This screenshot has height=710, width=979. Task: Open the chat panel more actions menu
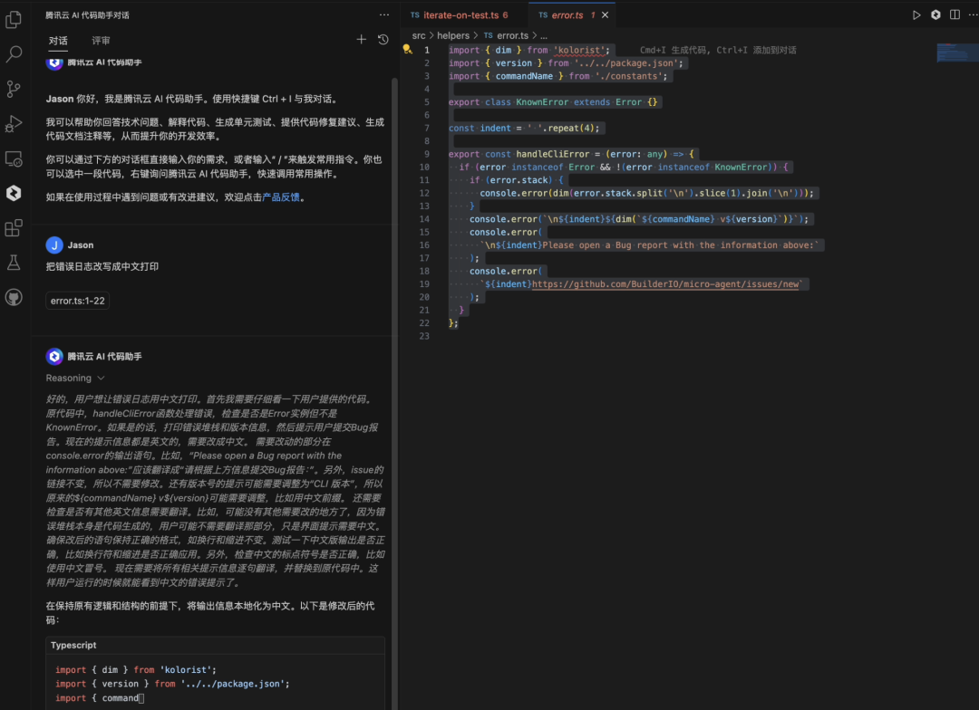click(384, 15)
